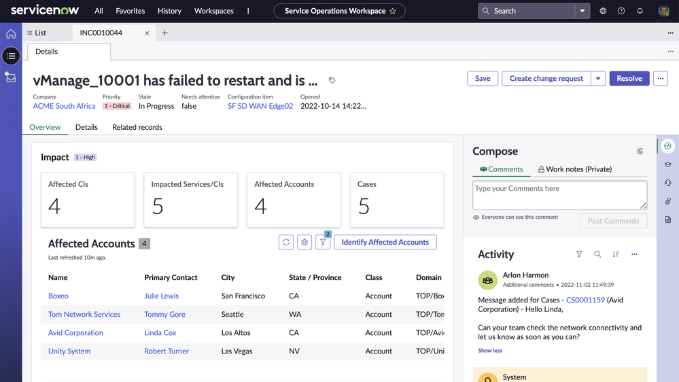Expand the Search dropdown arrow
Screen dimensions: 679x382
pyautogui.click(x=582, y=11)
